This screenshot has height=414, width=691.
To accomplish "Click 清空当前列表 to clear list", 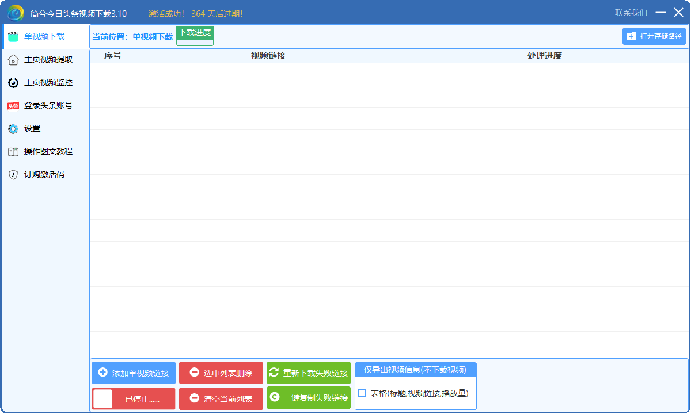I will coord(221,398).
